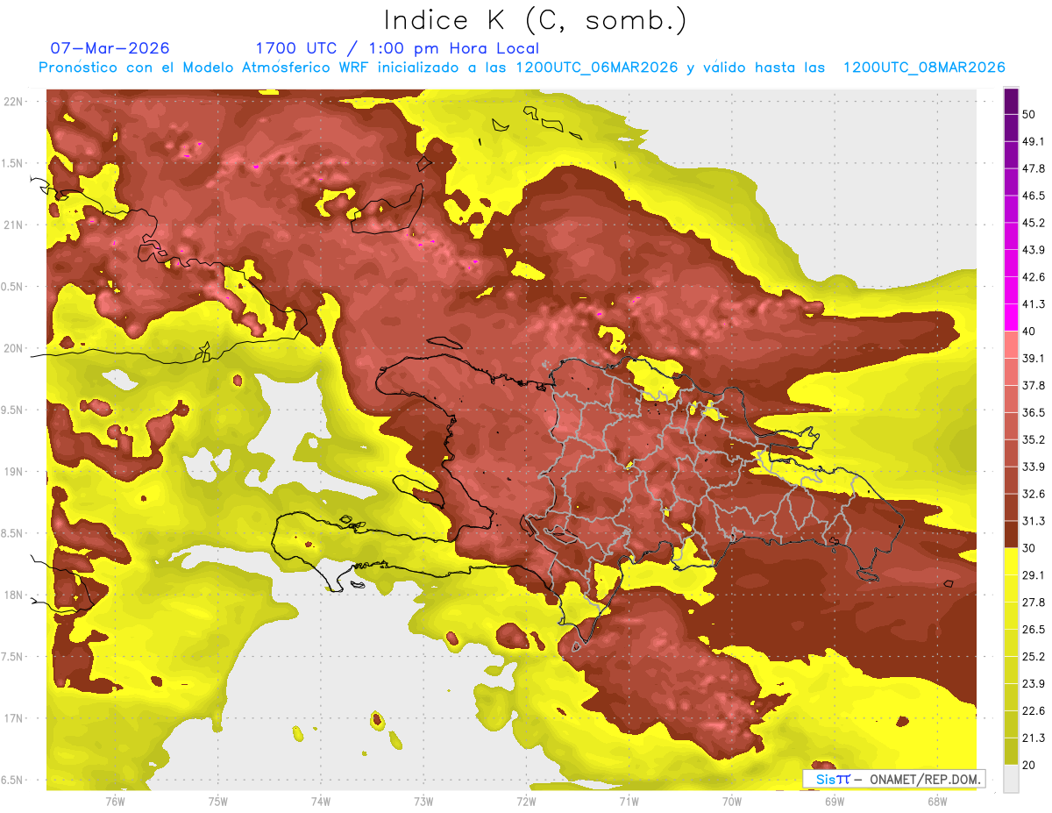Click the '42.6' legend value
Viewport: 1052px width, 813px height.
point(1034,277)
